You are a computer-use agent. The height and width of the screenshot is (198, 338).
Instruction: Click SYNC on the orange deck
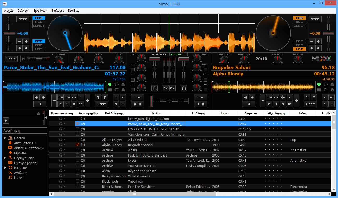coord(315,19)
